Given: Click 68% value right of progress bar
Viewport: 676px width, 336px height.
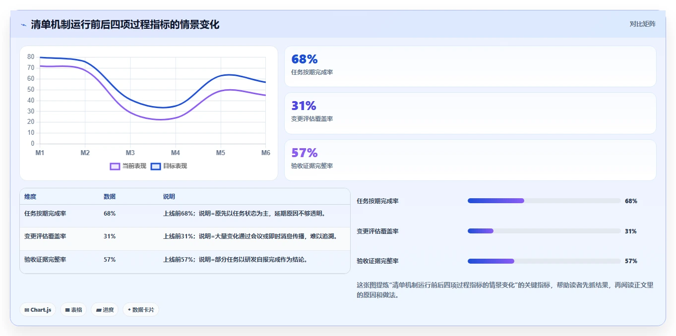Looking at the screenshot, I should [x=631, y=201].
